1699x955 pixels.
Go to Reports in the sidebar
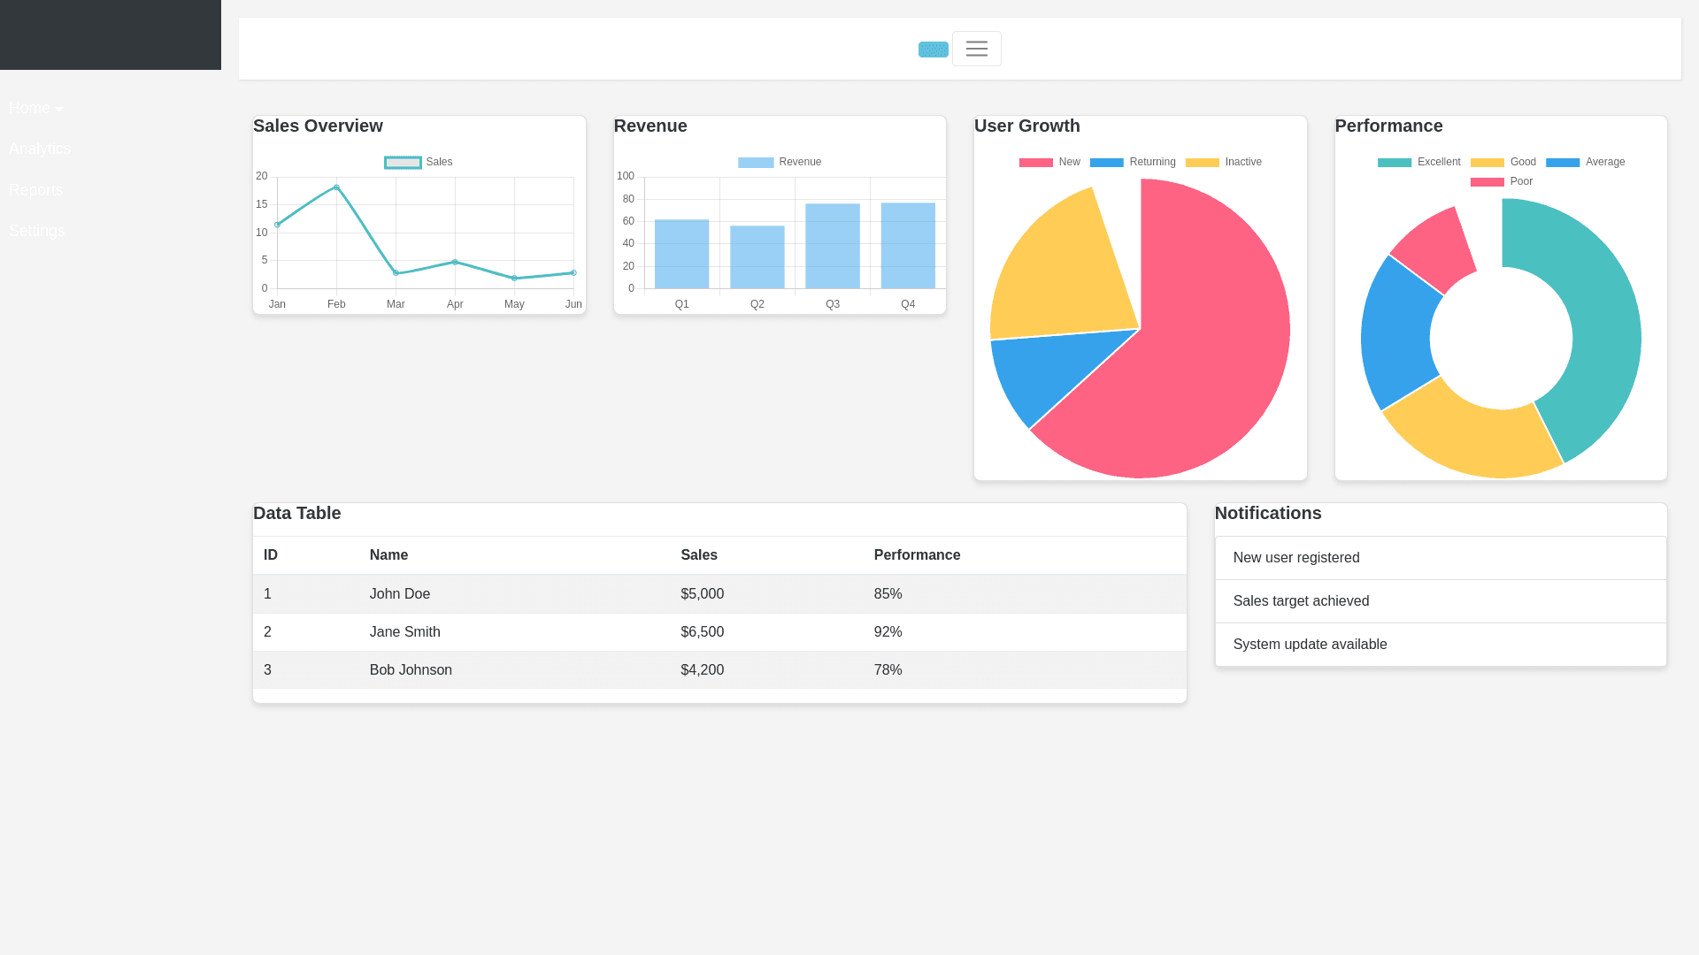coord(35,190)
